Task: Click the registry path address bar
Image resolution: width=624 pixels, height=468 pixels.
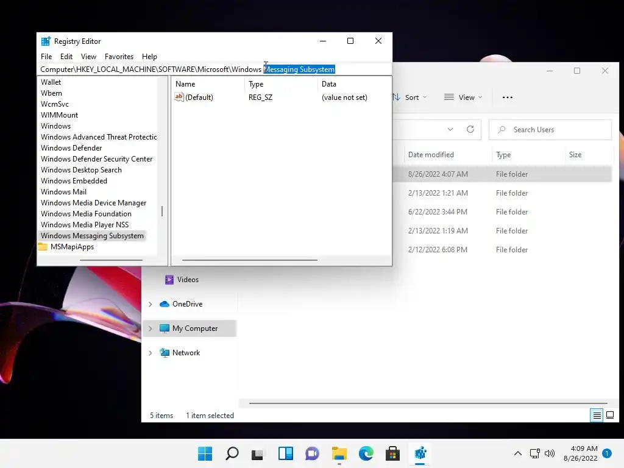Action: [x=214, y=69]
